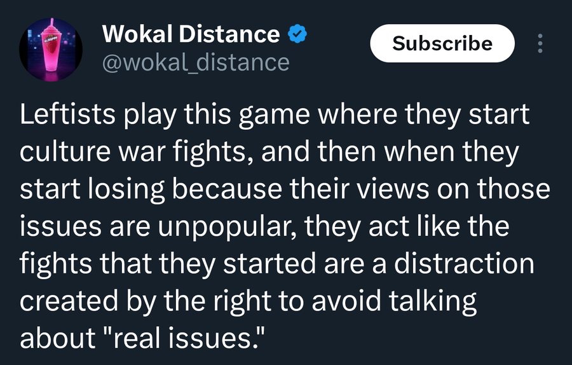
Task: Click the line "created by the right"
Action: [248, 301]
